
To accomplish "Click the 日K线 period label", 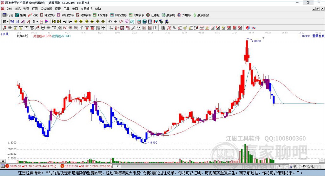I will [x=5, y=34].
